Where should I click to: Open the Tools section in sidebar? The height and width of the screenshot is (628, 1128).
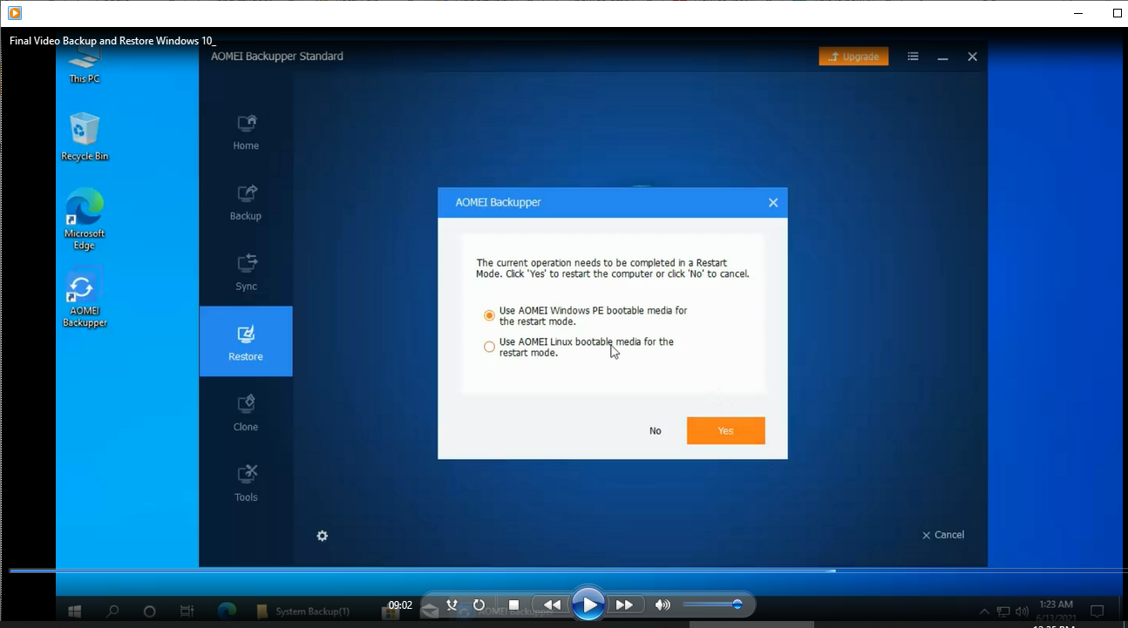[246, 483]
